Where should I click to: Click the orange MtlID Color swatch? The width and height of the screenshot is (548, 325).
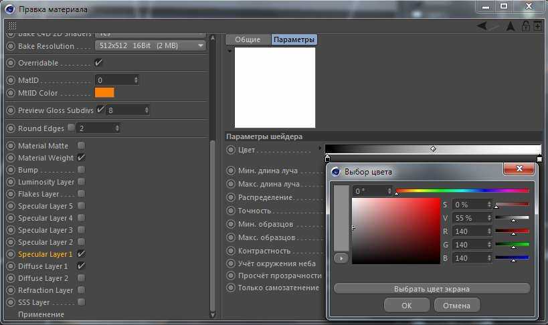pos(104,93)
